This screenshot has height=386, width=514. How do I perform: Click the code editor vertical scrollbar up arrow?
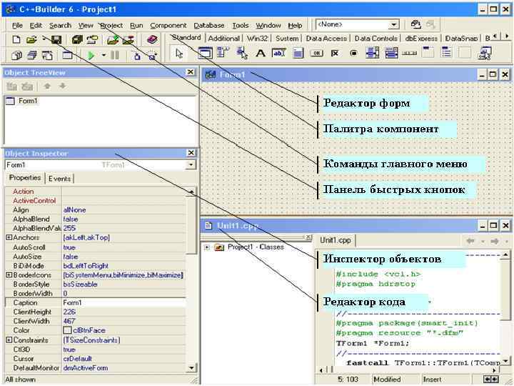(x=505, y=254)
